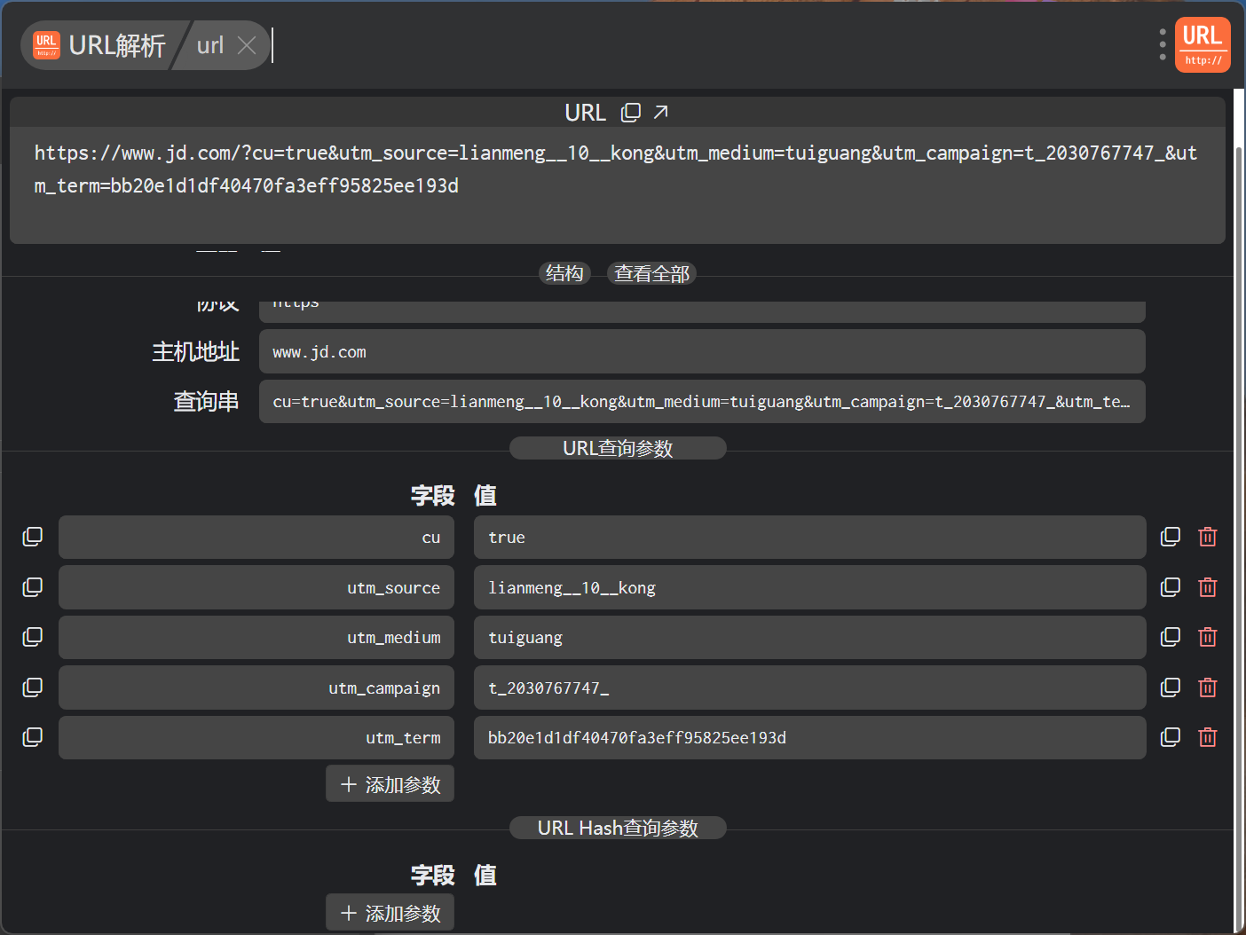Copy the t_2030767747_ value
The image size is (1246, 935).
click(x=1171, y=687)
